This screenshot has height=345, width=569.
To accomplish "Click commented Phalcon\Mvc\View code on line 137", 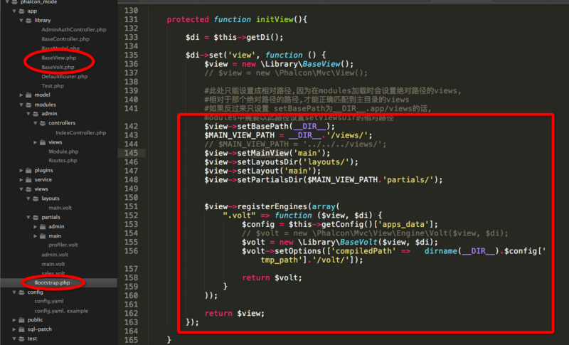I will 286,73.
